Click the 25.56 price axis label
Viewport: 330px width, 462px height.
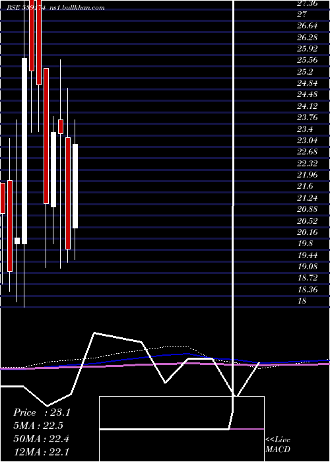308,61
